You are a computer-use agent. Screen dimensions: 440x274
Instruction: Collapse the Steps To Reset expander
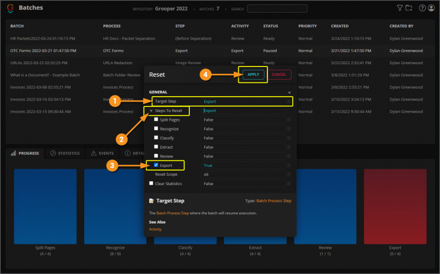151,111
